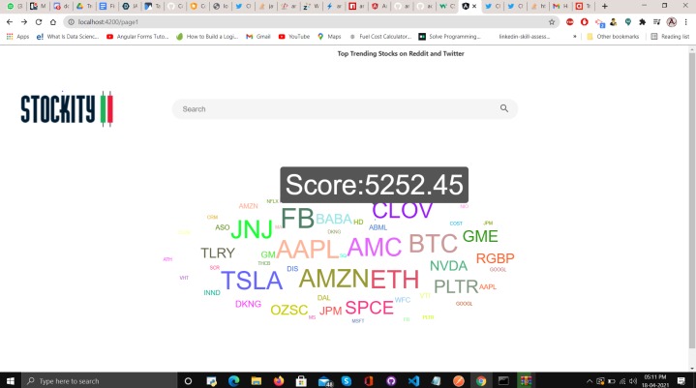The height and width of the screenshot is (388, 696).
Task: Click FB in the word cloud
Action: (297, 218)
